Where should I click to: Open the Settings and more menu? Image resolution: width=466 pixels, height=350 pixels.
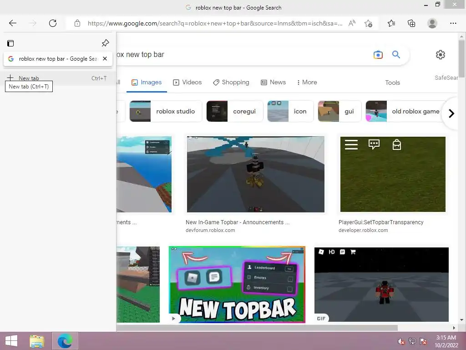coord(453,23)
